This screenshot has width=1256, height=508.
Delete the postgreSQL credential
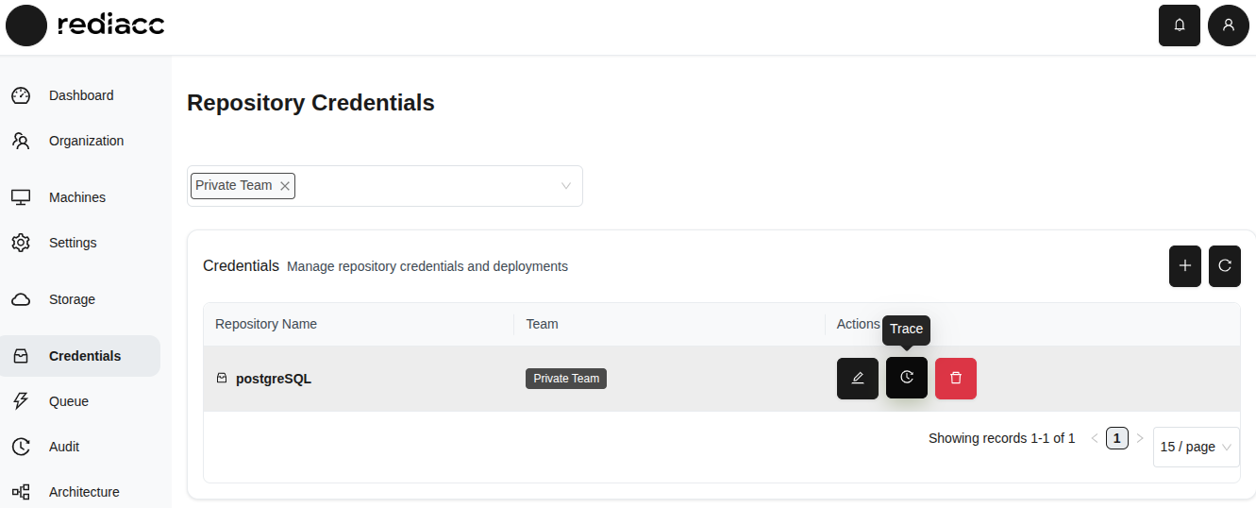[x=955, y=378]
